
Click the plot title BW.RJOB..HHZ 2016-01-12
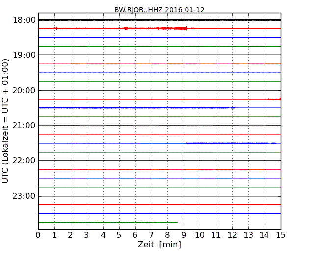click(x=159, y=10)
